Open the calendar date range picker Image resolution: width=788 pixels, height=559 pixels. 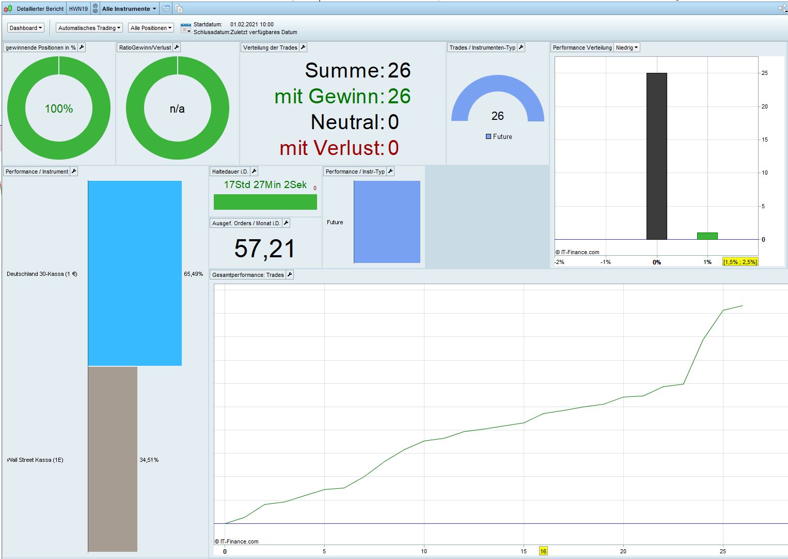[x=186, y=28]
